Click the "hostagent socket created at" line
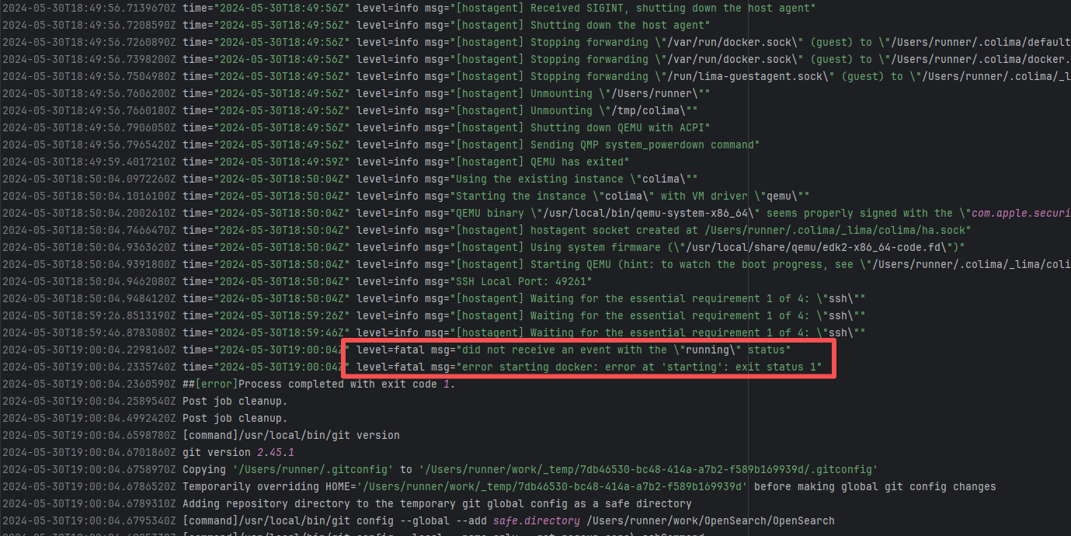The image size is (1071, 536). point(750,230)
